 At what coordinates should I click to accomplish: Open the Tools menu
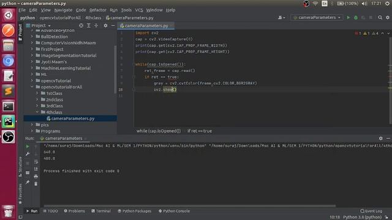(126, 10)
